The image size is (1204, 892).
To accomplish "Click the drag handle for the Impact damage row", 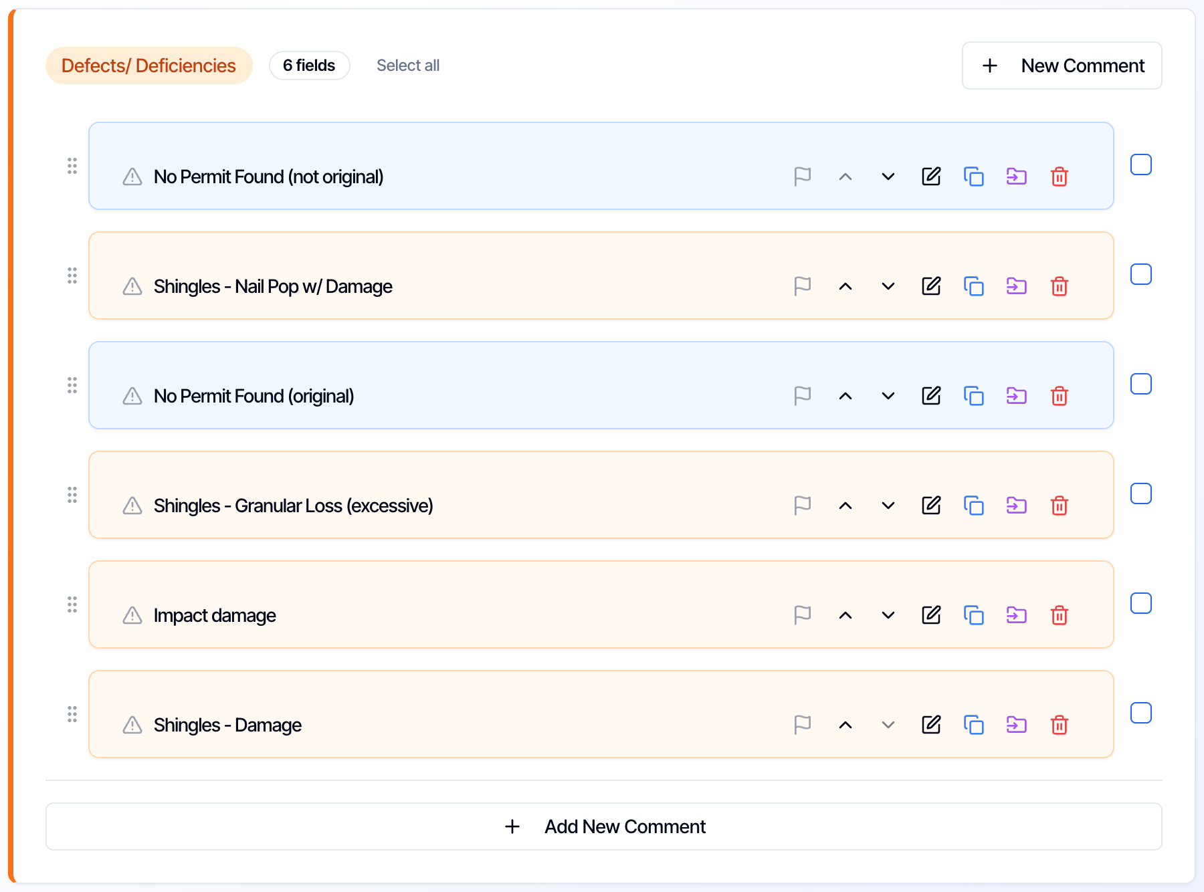I will [72, 604].
